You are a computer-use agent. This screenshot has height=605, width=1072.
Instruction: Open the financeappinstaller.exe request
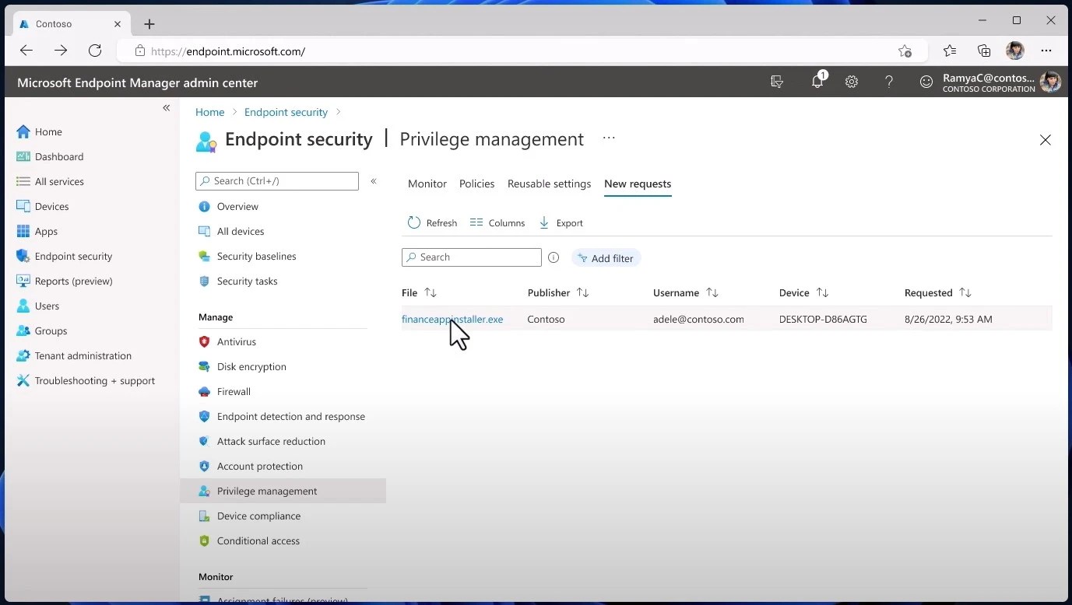452,319
